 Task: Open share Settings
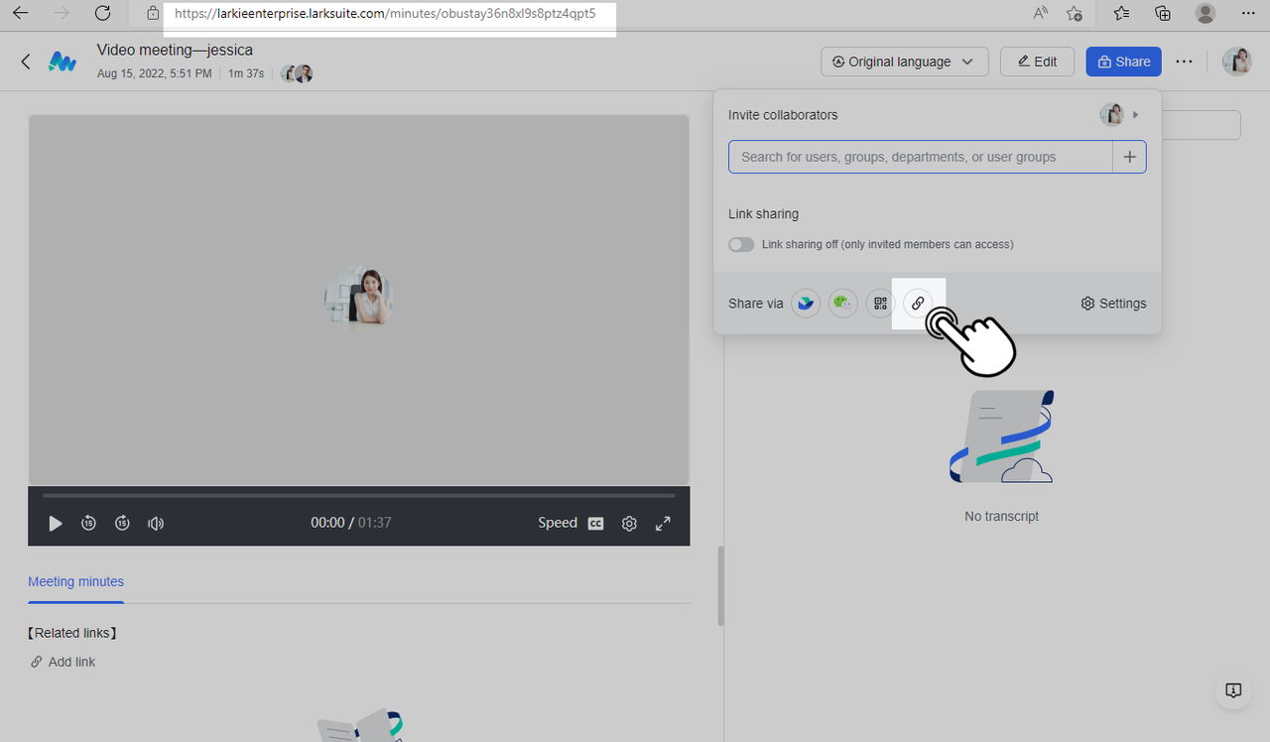1113,304
